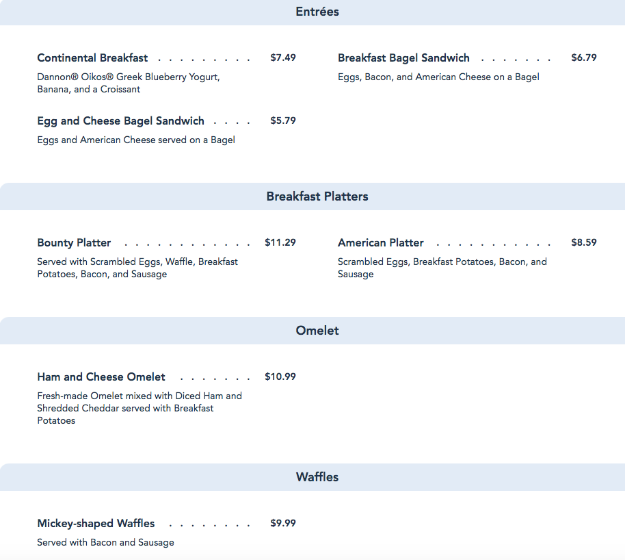
Task: Open the Egg and Cheese Bagel Sandwich item
Action: 120,121
